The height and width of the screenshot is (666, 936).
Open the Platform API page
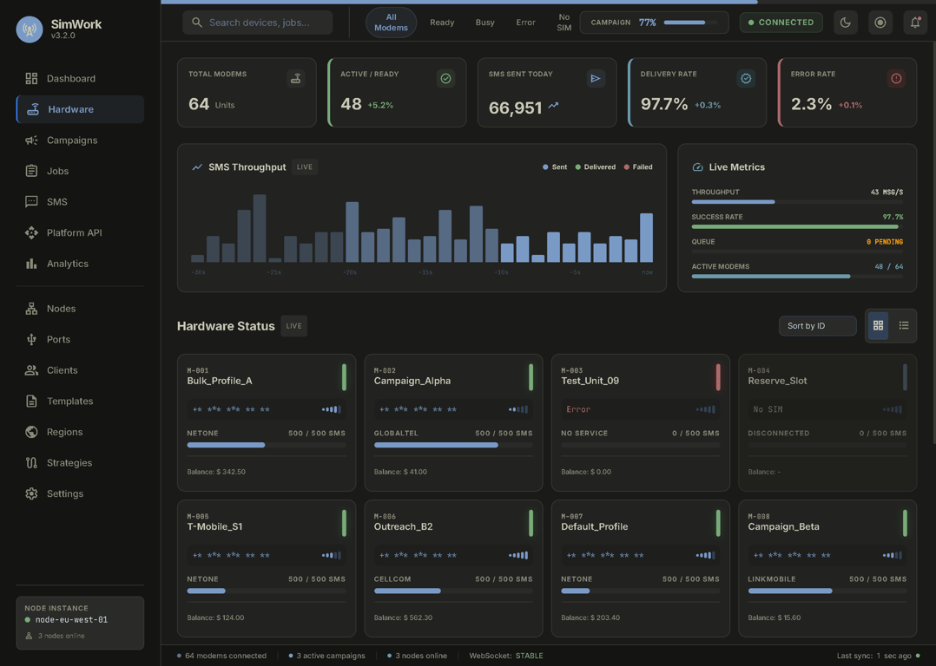pyautogui.click(x=74, y=232)
